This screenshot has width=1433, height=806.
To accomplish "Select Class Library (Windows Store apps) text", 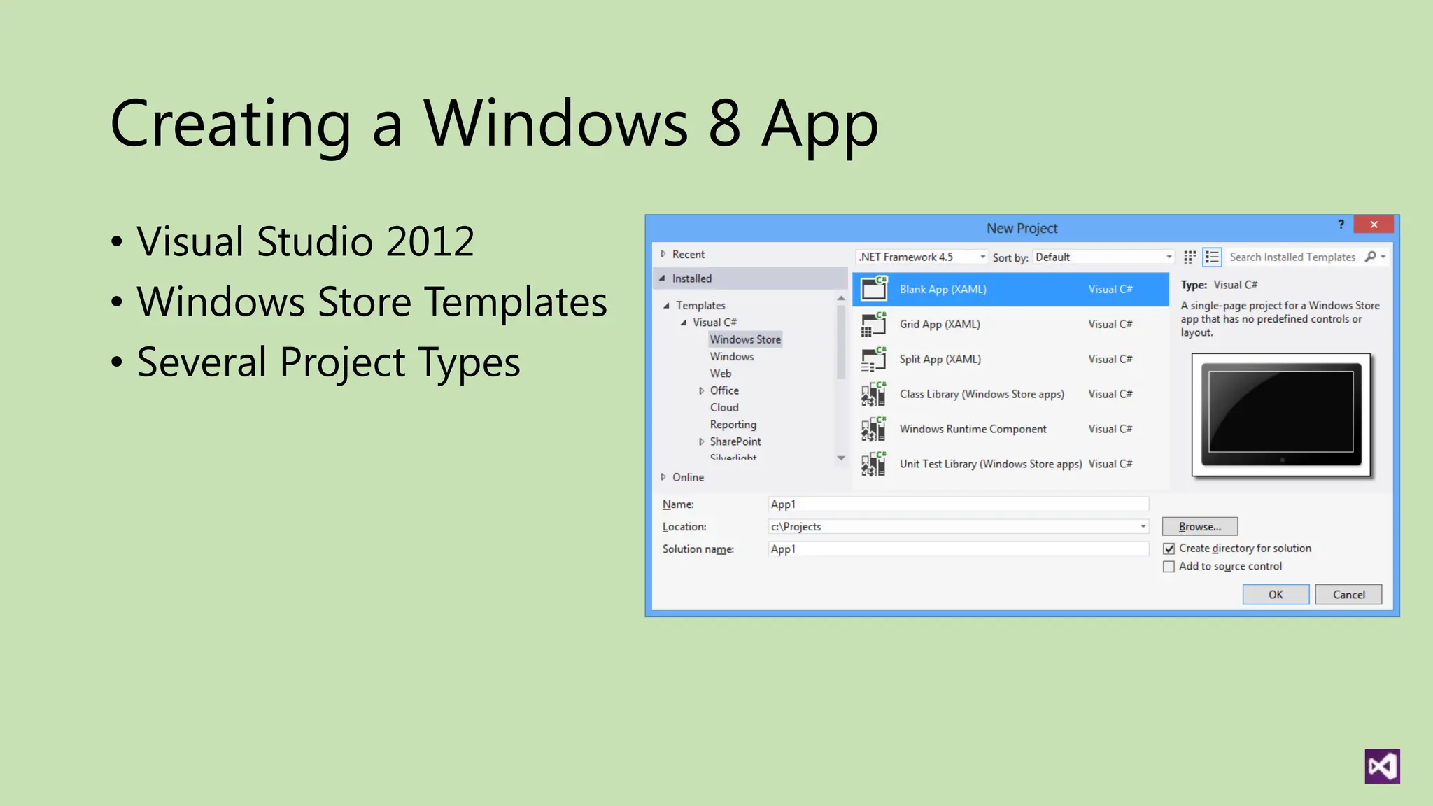I will point(982,394).
